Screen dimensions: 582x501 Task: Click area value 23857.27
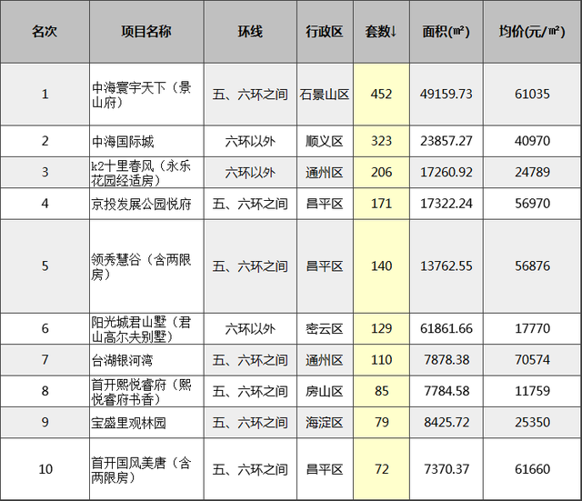pos(447,141)
